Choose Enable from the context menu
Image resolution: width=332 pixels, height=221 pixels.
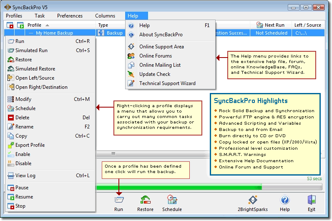point(50,154)
